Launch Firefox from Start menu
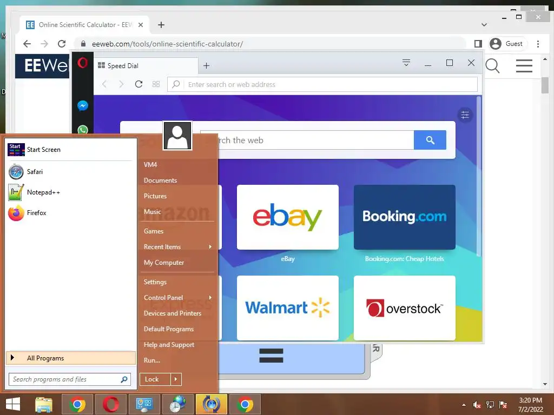Viewport: 554px width, 415px height. coord(71,213)
